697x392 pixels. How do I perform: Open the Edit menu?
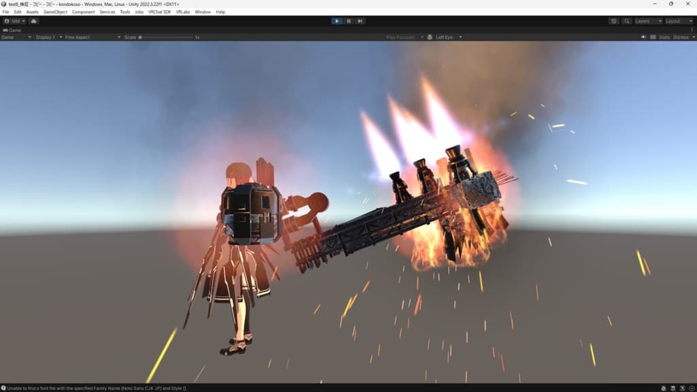coord(18,12)
